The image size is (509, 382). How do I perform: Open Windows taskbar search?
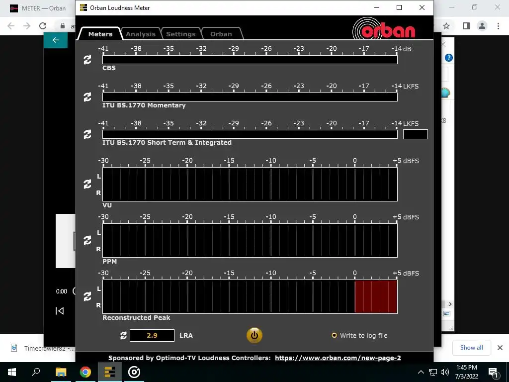click(36, 372)
